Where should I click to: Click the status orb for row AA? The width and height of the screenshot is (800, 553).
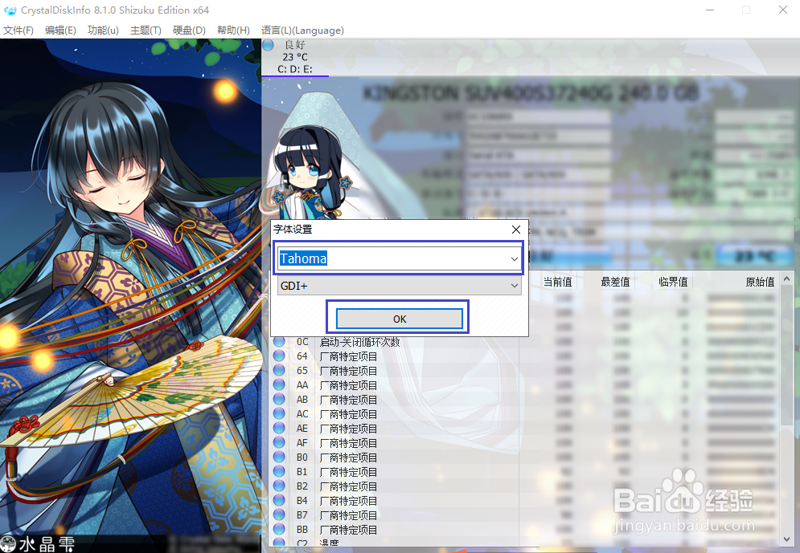(279, 385)
